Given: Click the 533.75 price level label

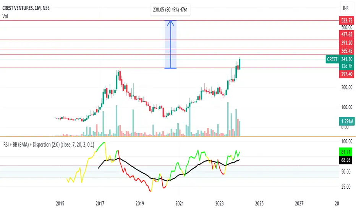Looking at the screenshot, I should tap(346, 21).
